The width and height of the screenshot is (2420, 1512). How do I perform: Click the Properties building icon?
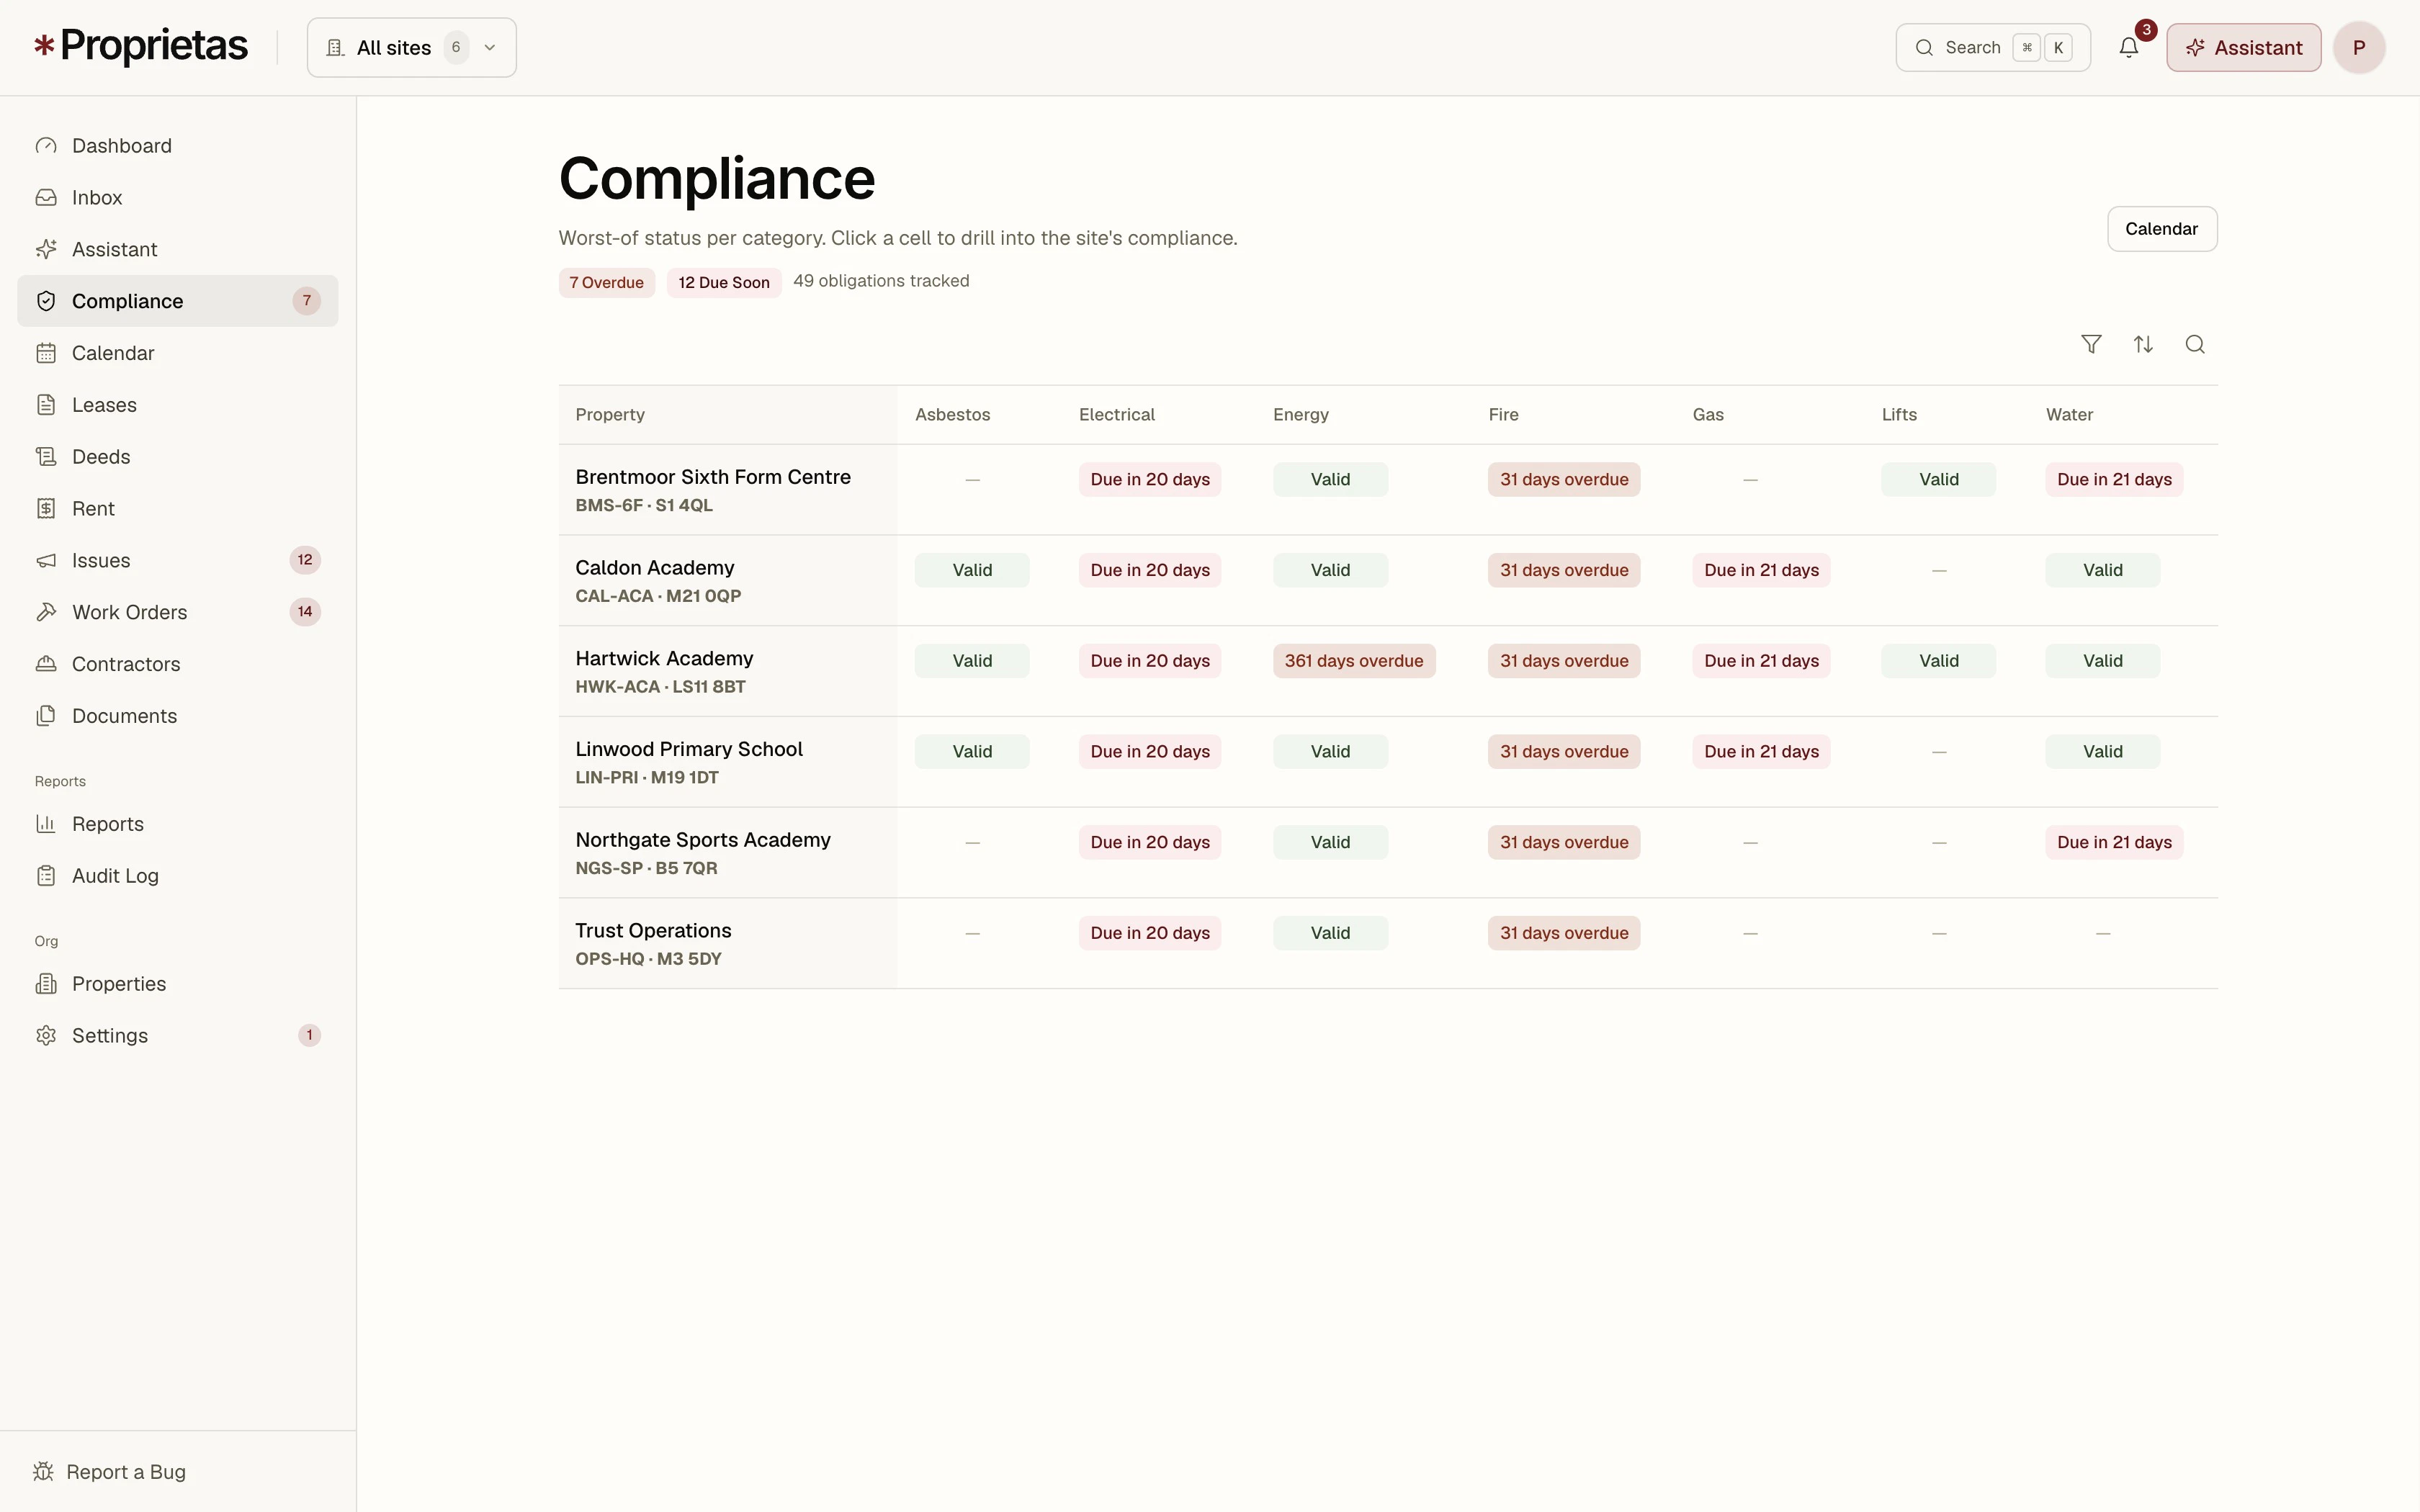click(46, 984)
